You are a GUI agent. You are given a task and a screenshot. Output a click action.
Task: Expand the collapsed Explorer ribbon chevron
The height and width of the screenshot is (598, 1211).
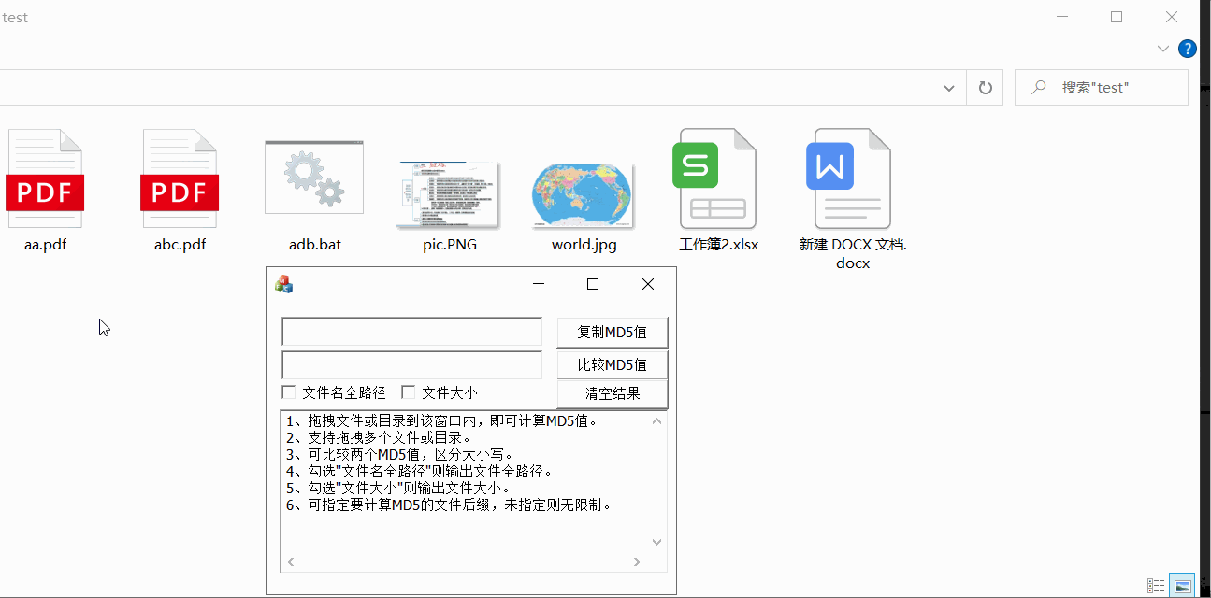[x=1162, y=49]
